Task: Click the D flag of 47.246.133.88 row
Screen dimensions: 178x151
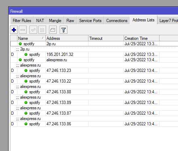Action: pyautogui.click(x=12, y=92)
